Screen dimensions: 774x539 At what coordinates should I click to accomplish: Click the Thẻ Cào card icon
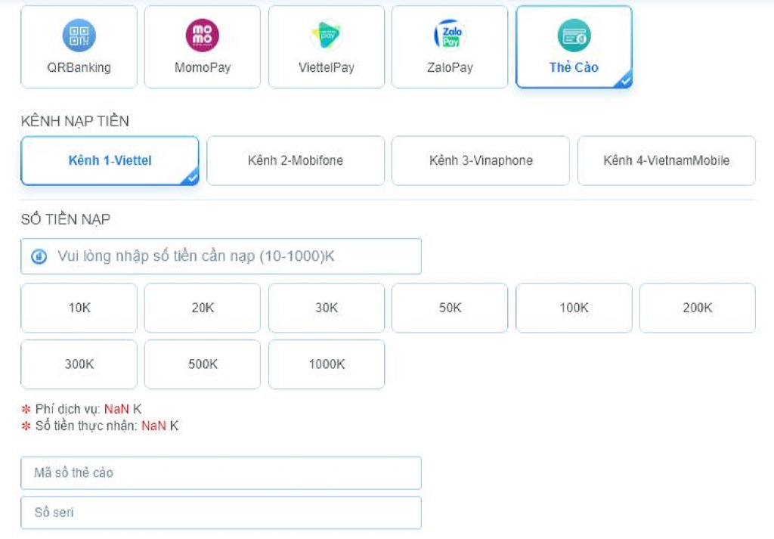(574, 36)
